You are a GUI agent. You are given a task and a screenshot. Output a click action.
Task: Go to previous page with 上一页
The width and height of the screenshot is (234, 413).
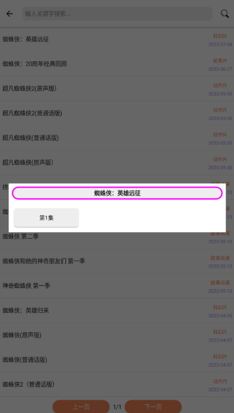(x=81, y=407)
